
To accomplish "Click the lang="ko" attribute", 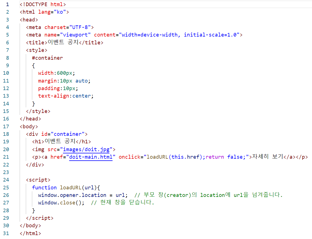I will tap(52, 12).
